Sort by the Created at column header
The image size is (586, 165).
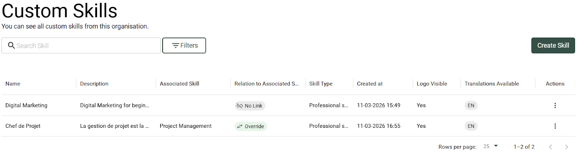pos(370,84)
